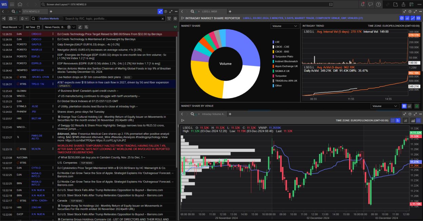Open the Most Recent sorting dropdown

pyautogui.click(x=12, y=27)
